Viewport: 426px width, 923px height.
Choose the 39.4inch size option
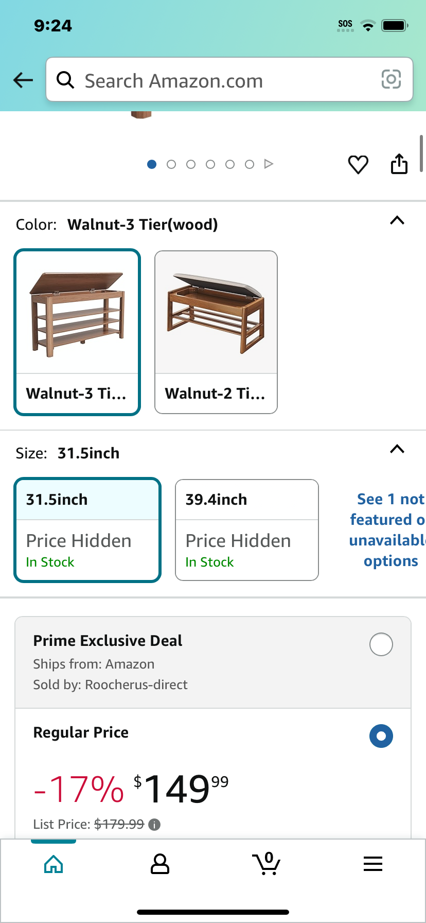coord(247,530)
